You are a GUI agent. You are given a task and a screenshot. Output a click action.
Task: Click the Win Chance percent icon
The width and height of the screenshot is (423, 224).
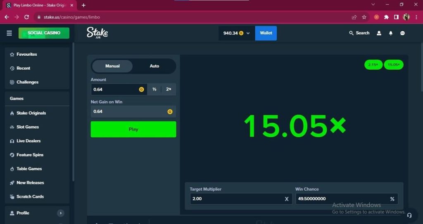tap(392, 199)
